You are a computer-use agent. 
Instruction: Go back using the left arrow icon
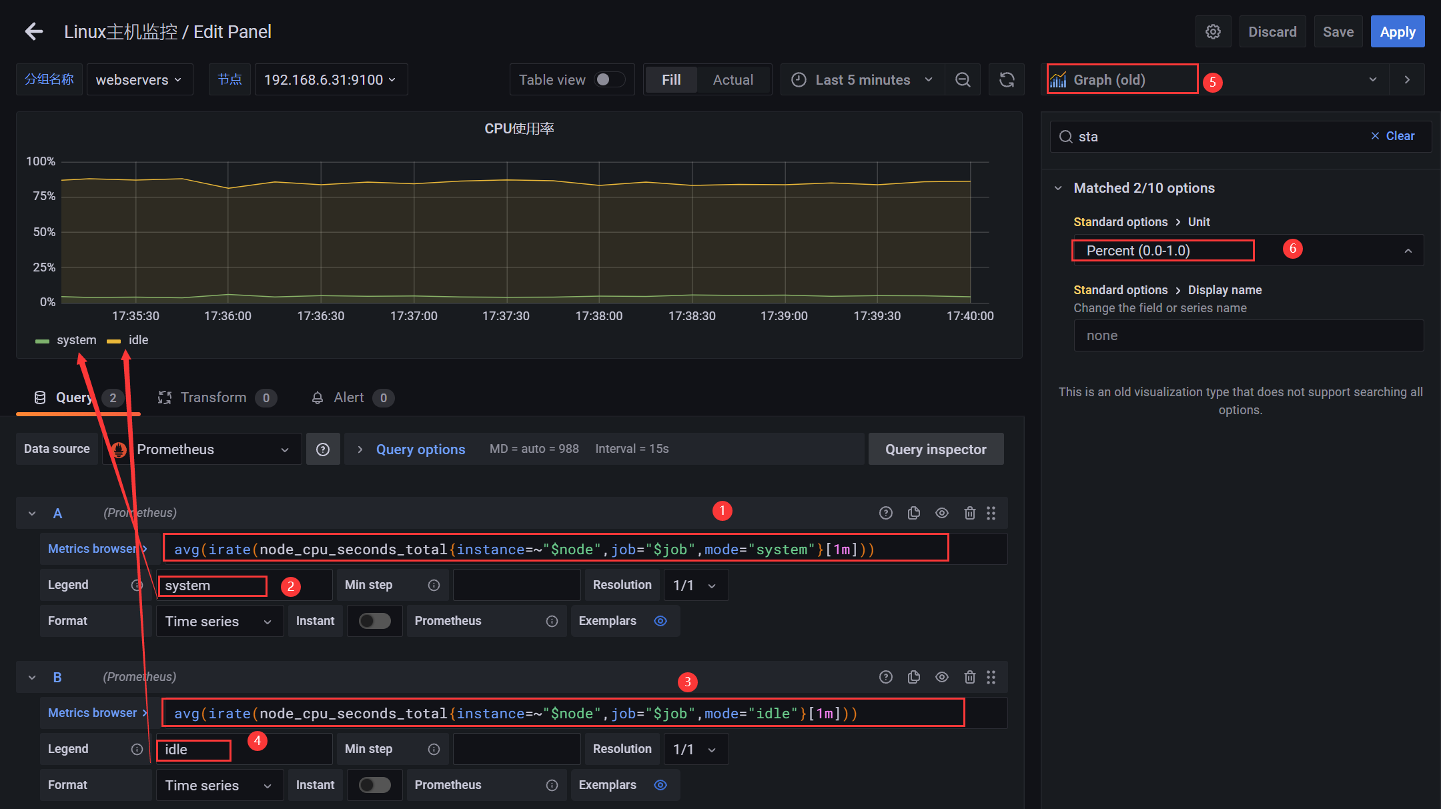pyautogui.click(x=33, y=31)
